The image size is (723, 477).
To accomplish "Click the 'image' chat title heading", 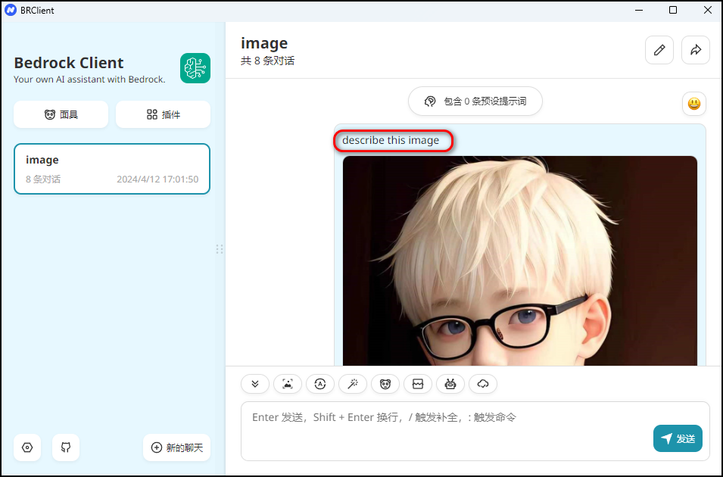I will click(264, 43).
